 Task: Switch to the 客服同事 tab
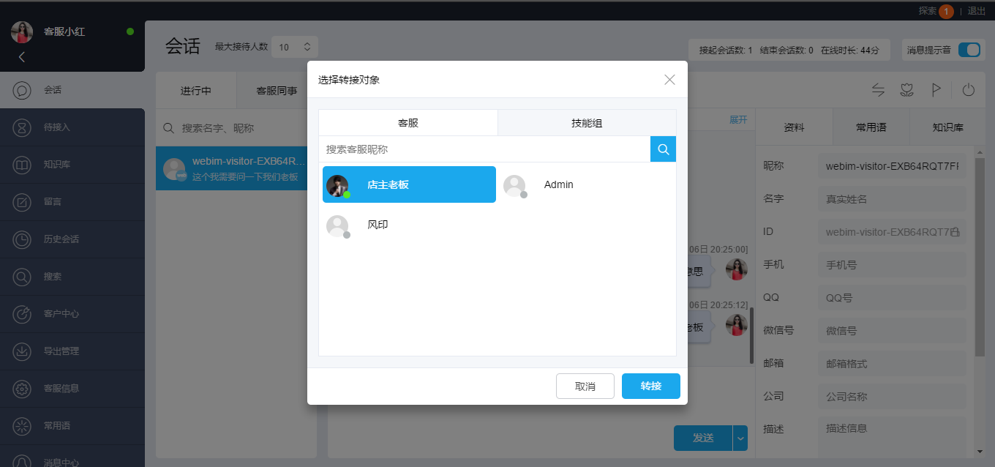point(277,91)
